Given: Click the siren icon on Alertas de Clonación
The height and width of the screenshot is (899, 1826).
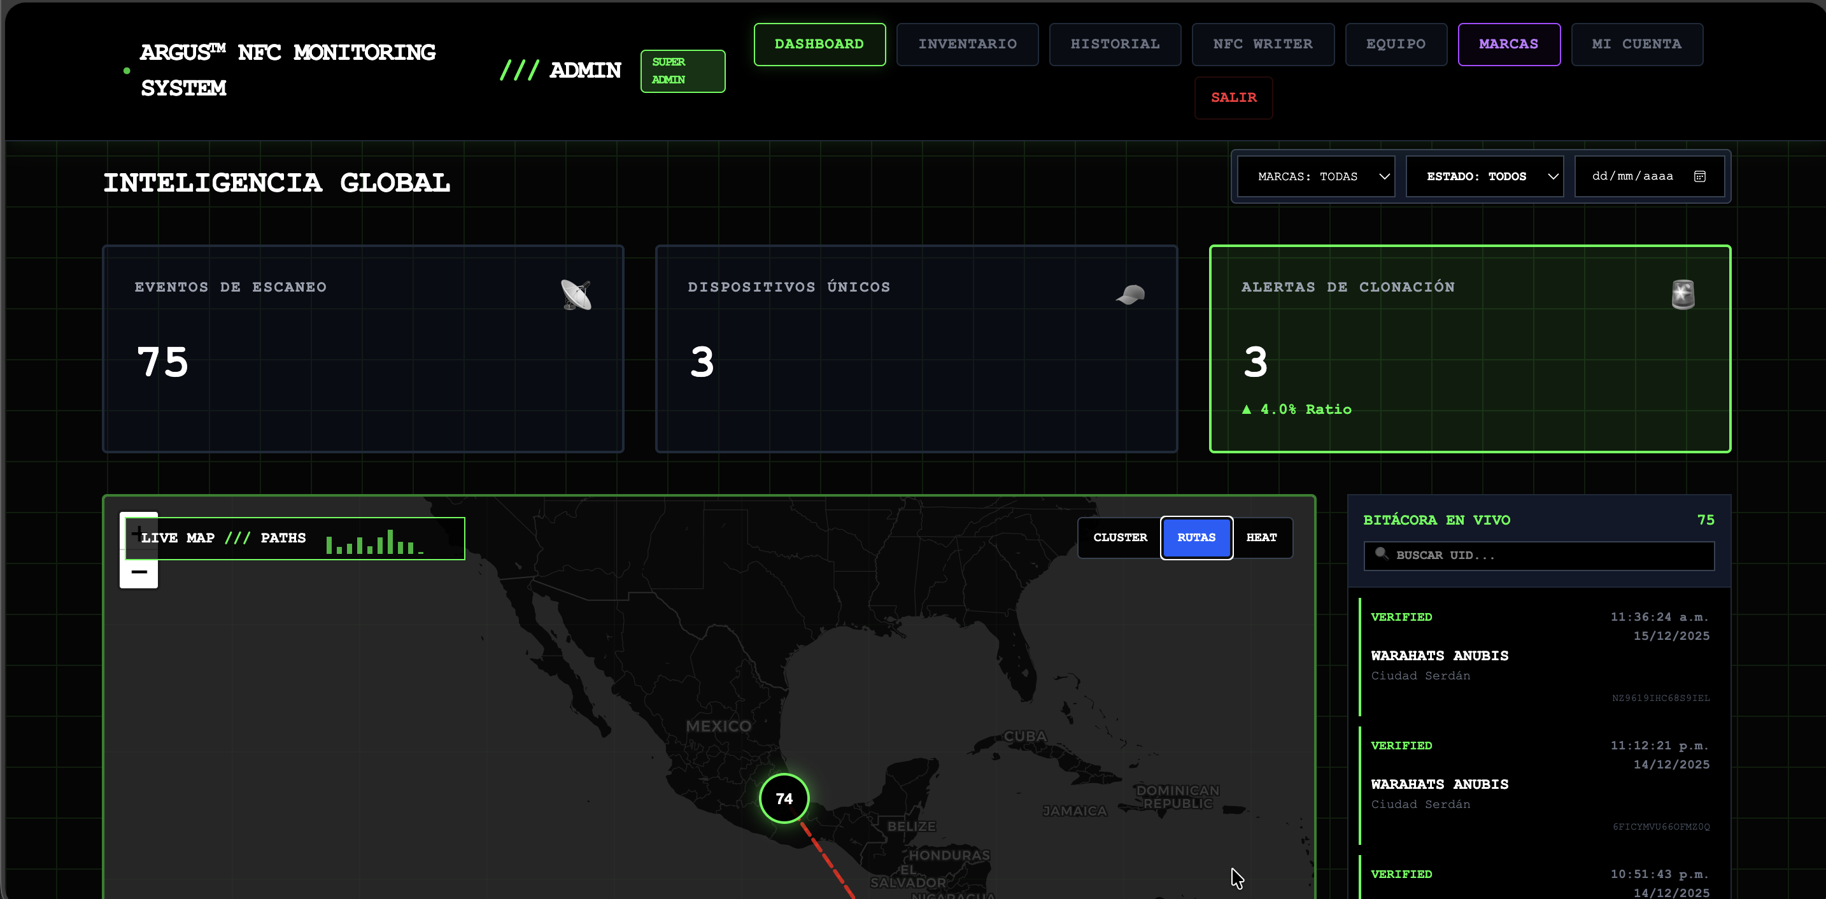Looking at the screenshot, I should point(1682,294).
